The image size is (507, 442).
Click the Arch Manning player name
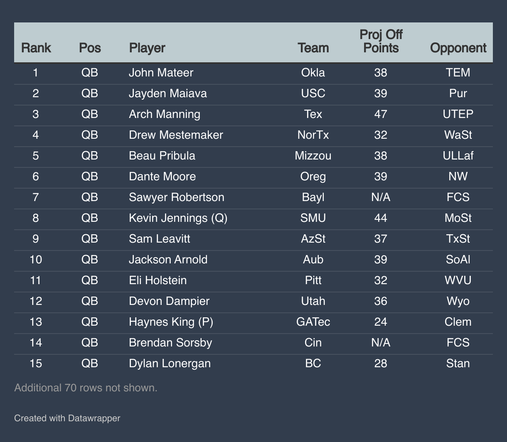point(164,114)
